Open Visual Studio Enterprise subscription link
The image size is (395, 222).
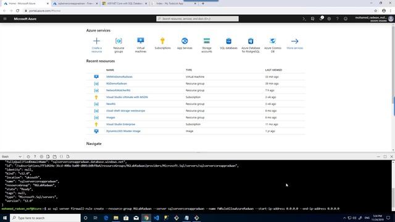120,125
